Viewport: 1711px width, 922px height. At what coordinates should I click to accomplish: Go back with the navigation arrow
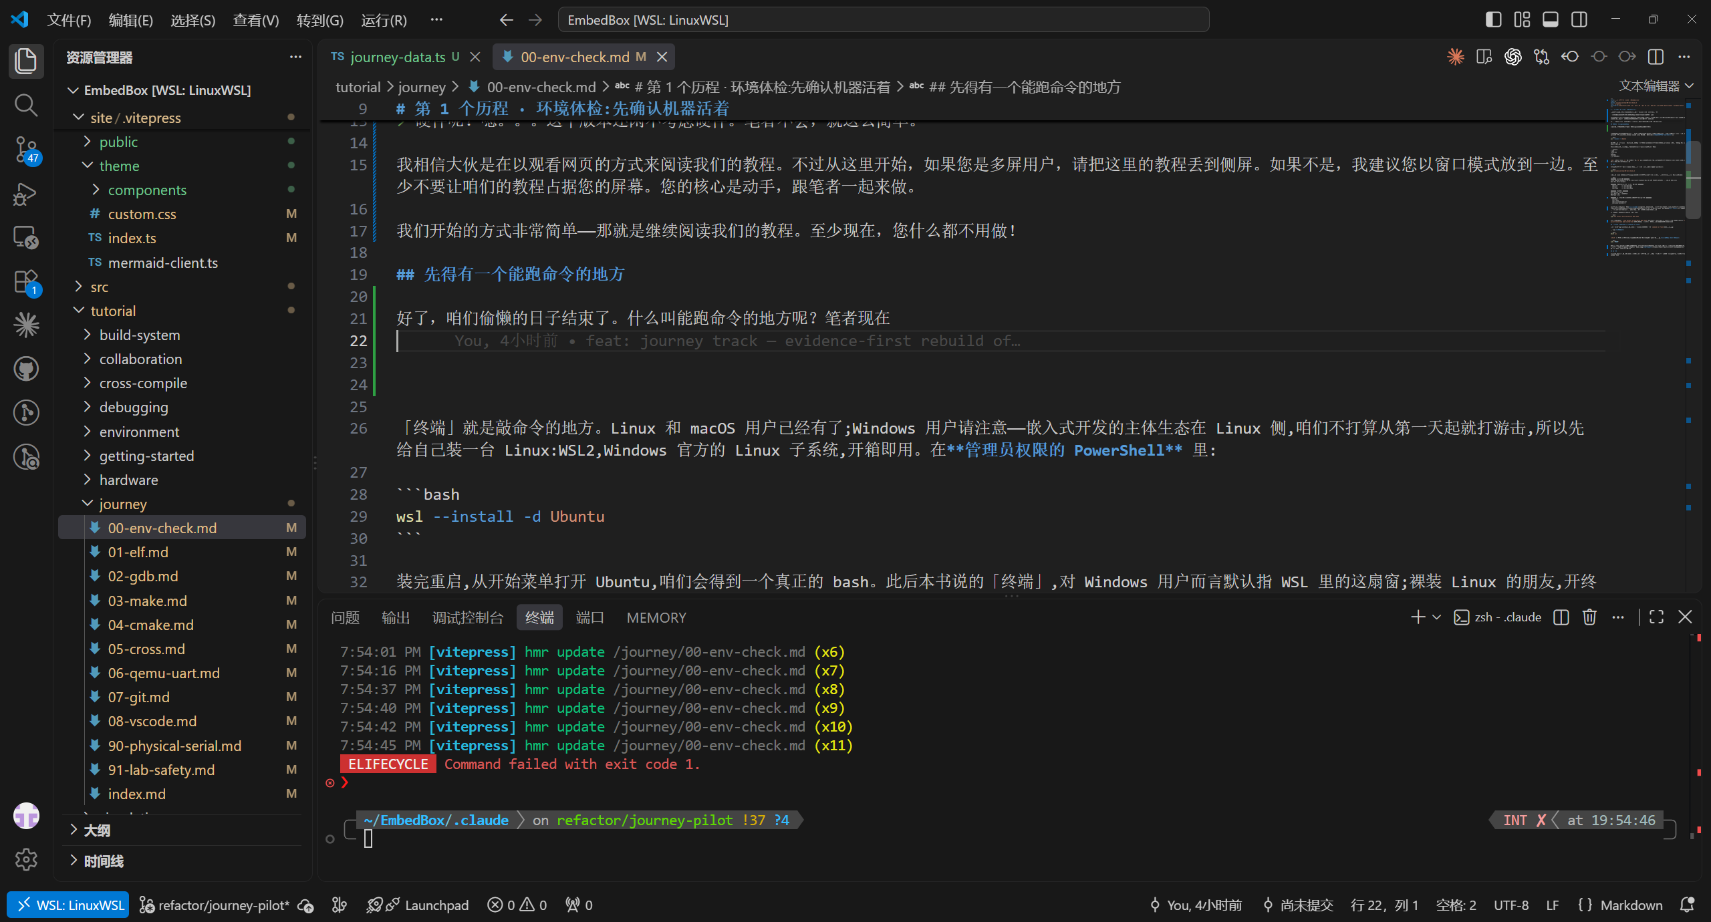point(506,20)
